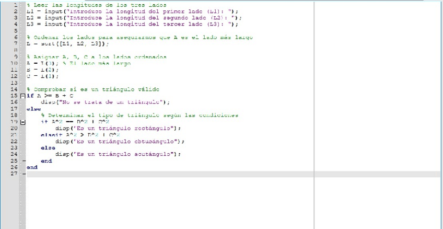Click the comment 'Ordenar los lados para asegurarnos'
The height and width of the screenshot is (229, 443).
click(139, 37)
